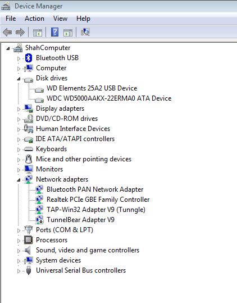Collapse the Network adapters category
The image size is (237, 303).
click(19, 180)
